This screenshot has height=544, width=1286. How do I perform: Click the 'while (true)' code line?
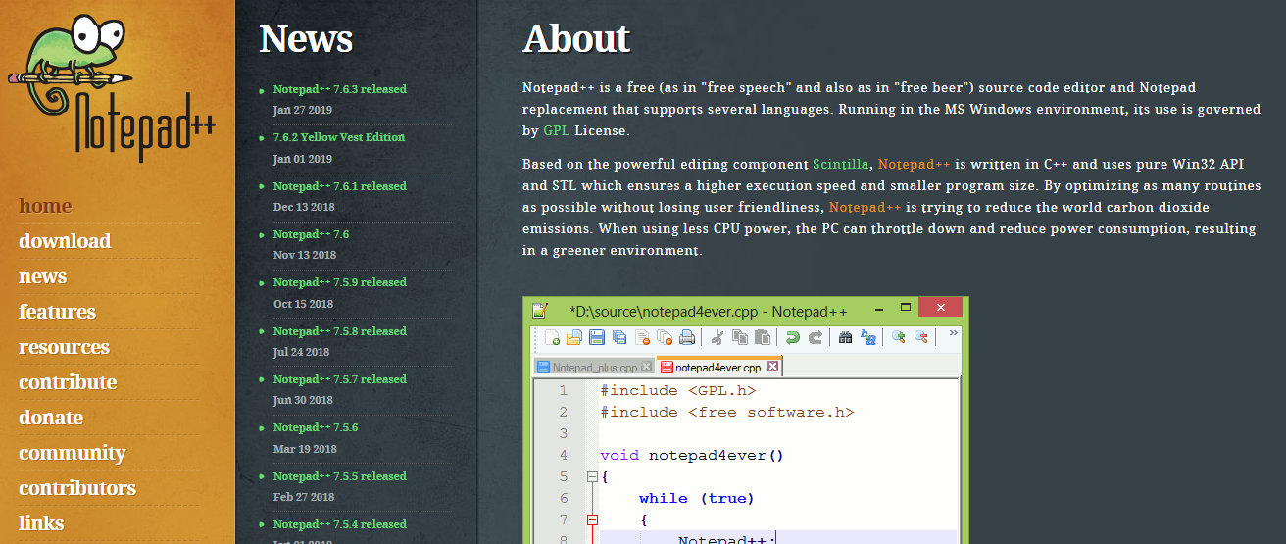tap(697, 498)
